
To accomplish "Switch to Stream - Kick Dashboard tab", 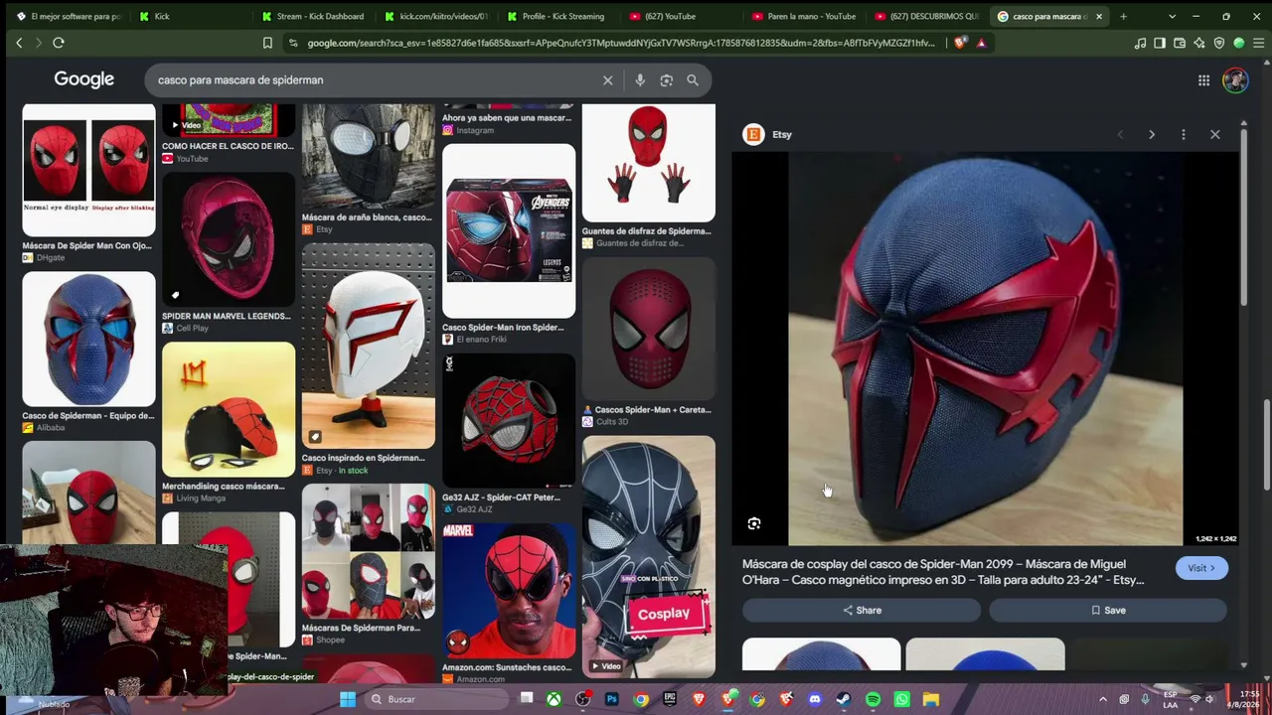I will (313, 16).
